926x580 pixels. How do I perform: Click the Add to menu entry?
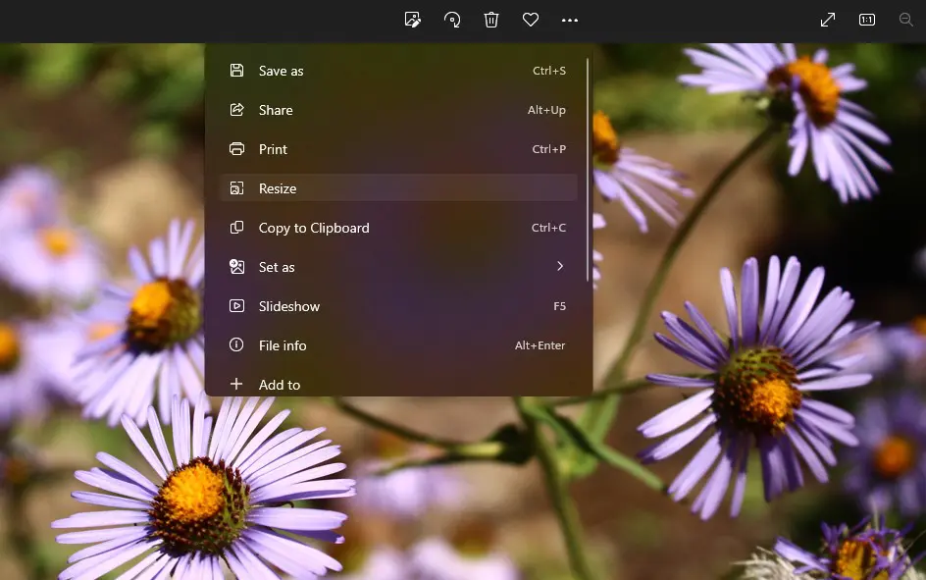click(x=280, y=385)
